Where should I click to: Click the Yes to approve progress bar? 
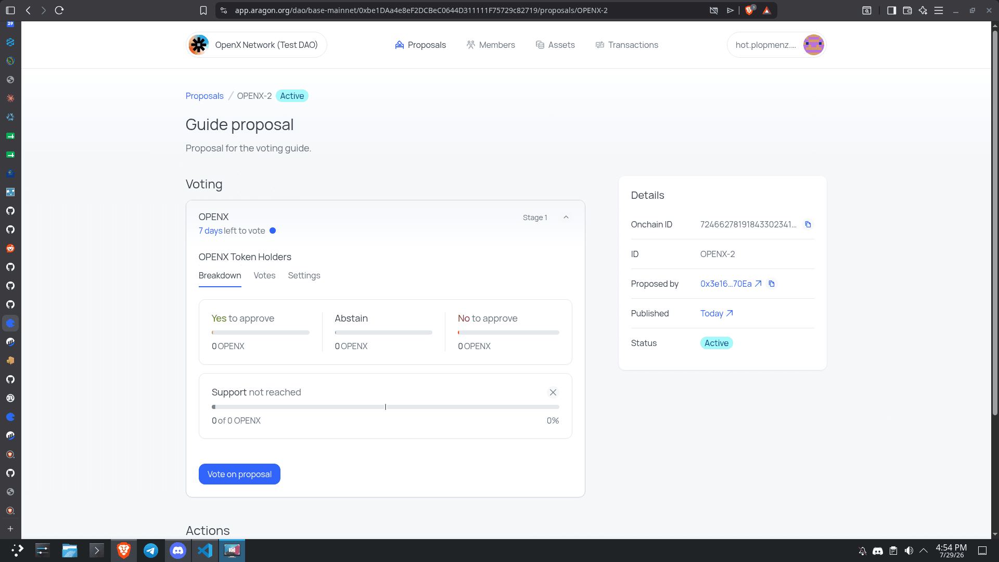(261, 333)
